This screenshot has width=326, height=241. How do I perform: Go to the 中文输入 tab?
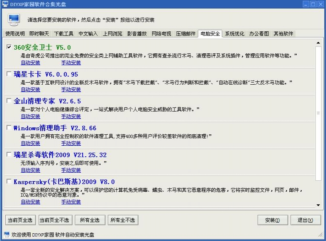pos(88,33)
